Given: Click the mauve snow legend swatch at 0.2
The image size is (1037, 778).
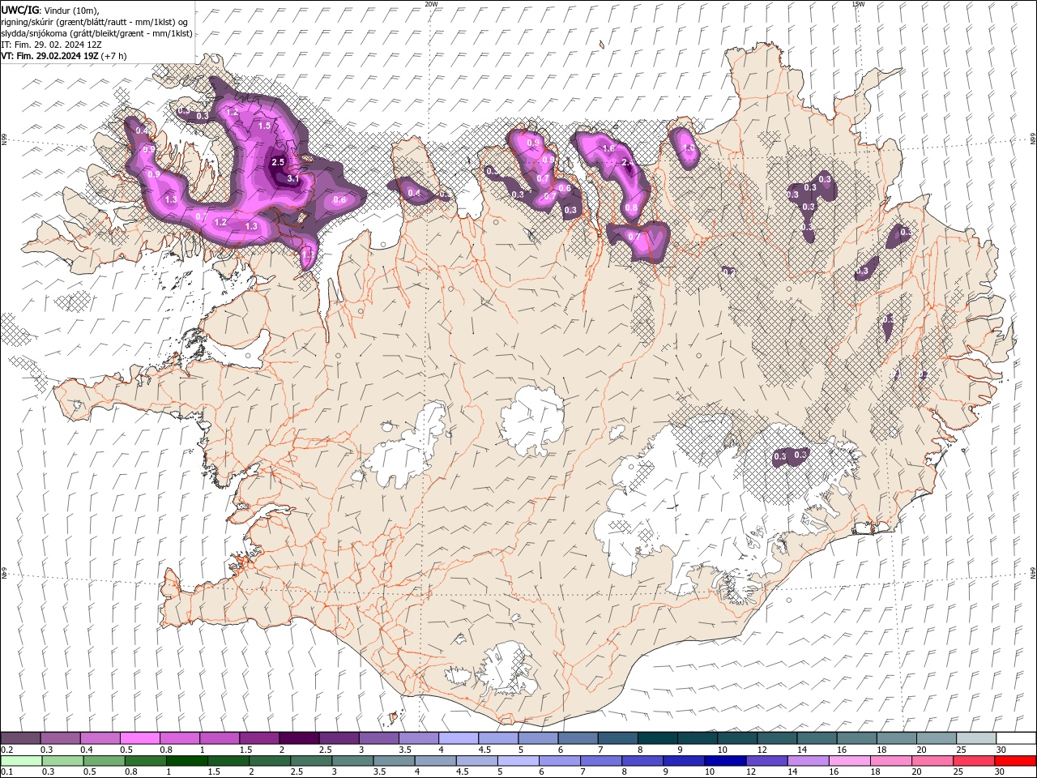Looking at the screenshot, I should [x=20, y=738].
